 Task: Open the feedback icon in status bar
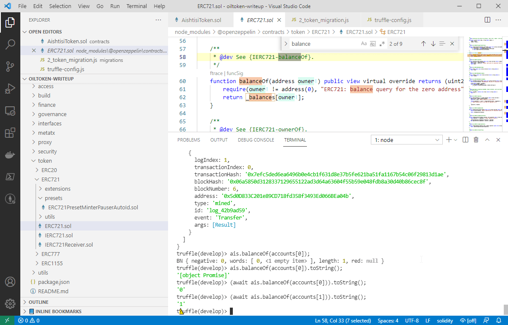(x=486, y=320)
